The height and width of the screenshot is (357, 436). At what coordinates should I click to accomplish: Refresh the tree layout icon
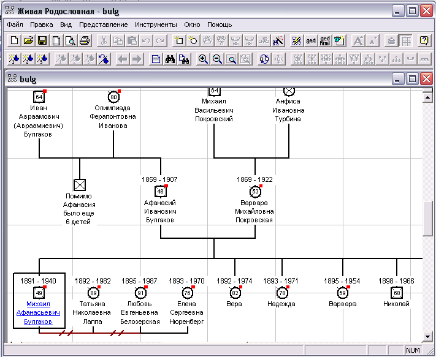point(264,59)
